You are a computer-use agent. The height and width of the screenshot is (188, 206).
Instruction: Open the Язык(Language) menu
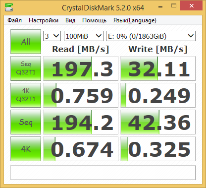(x=135, y=20)
